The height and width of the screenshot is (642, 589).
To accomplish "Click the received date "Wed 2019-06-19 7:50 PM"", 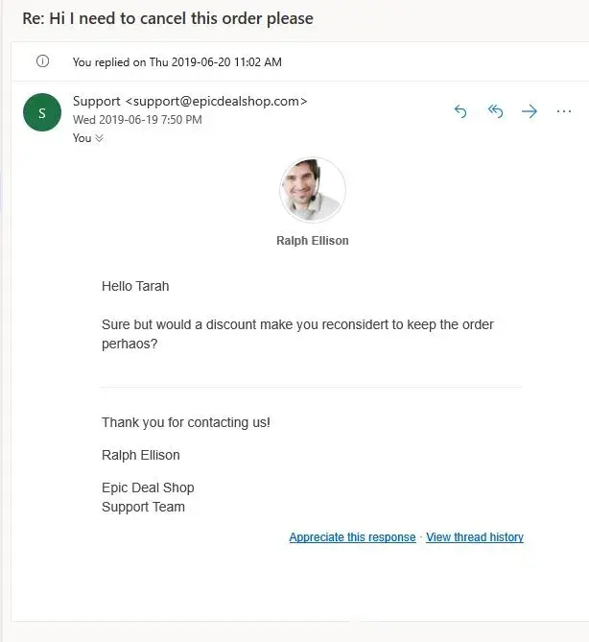I will pos(137,120).
